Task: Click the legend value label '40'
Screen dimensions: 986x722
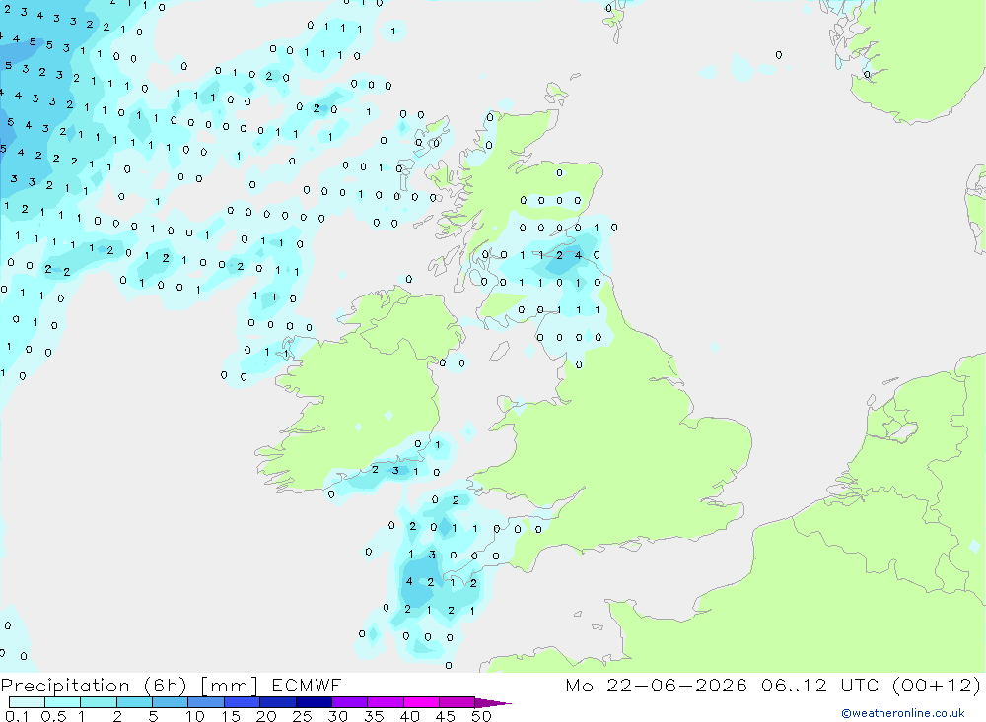Action: click(409, 716)
